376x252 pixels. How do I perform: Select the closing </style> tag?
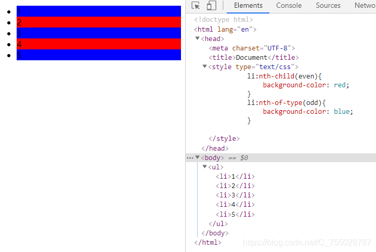pos(224,138)
